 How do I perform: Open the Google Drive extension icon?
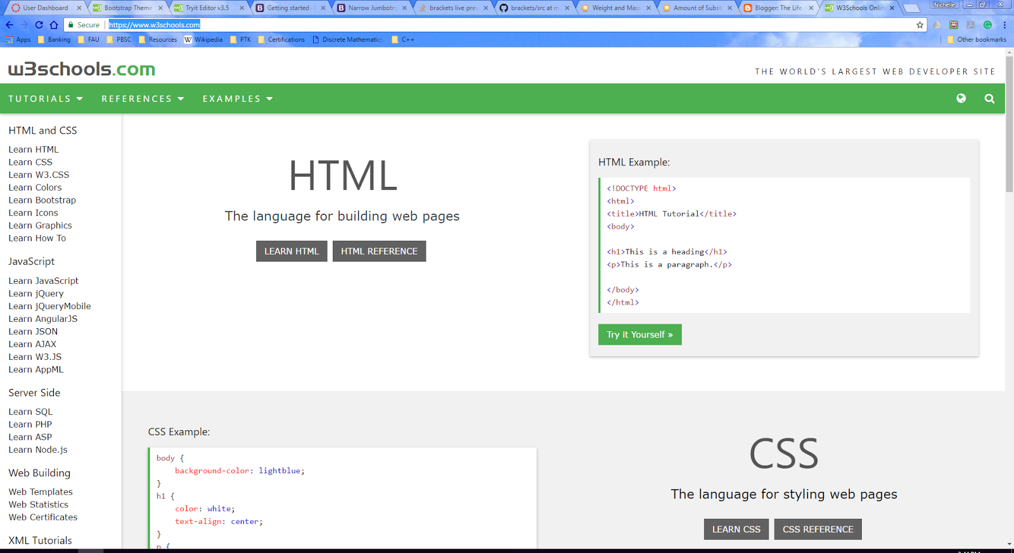pos(937,25)
